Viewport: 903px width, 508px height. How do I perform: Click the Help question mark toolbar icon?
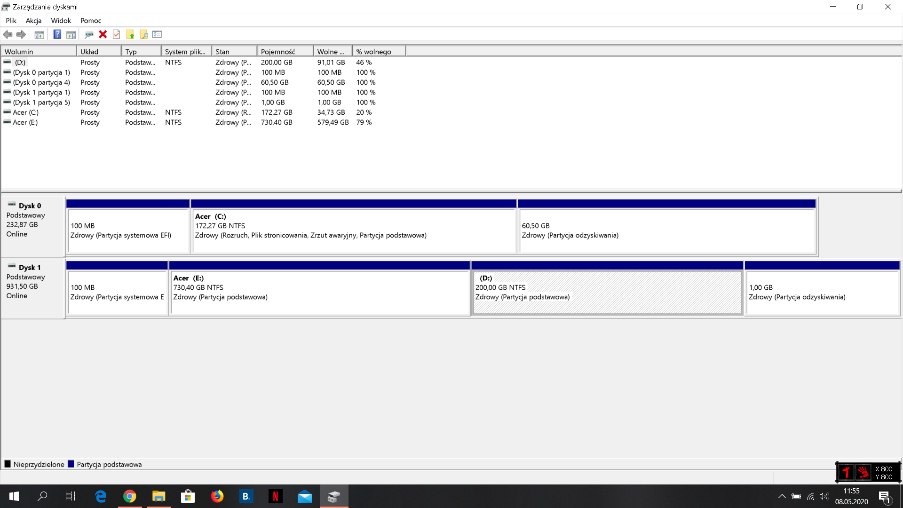click(57, 34)
